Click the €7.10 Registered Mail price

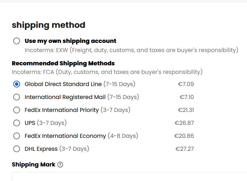point(187,97)
